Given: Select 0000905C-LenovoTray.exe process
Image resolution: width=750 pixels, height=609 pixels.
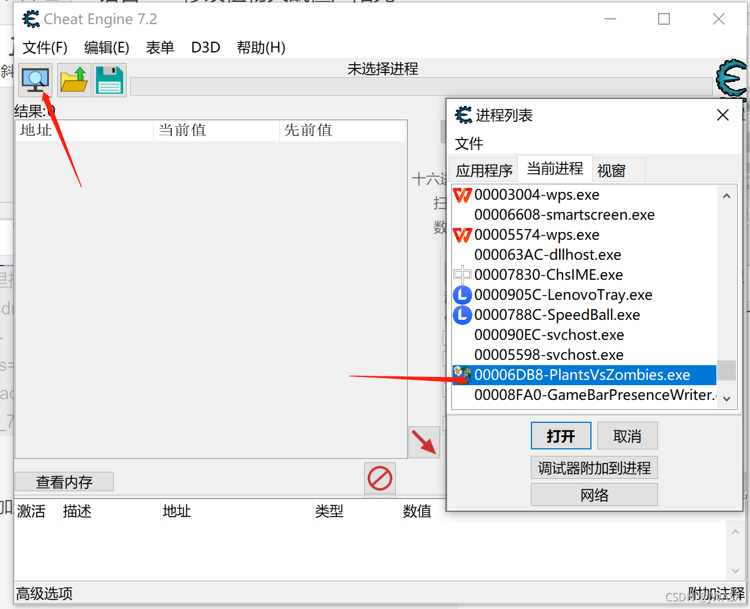Looking at the screenshot, I should 584,294.
